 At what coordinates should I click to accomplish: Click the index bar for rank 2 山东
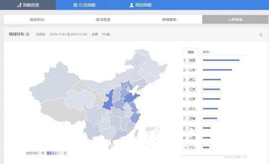(x=217, y=70)
